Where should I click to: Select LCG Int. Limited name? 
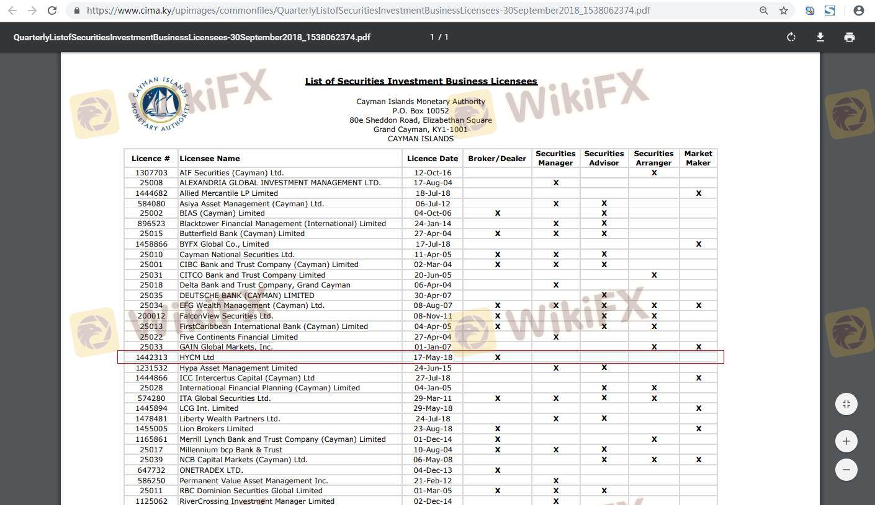point(209,408)
